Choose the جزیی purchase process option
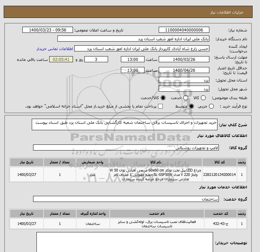This screenshot has width=260, height=252. click(211, 106)
